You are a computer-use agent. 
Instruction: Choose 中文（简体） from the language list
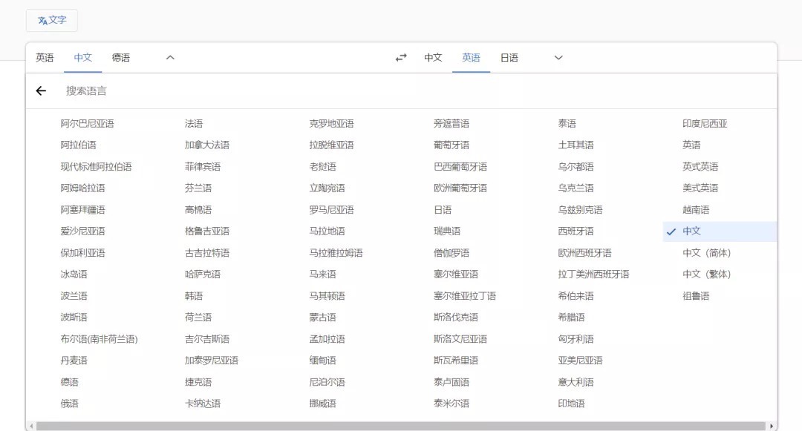706,253
